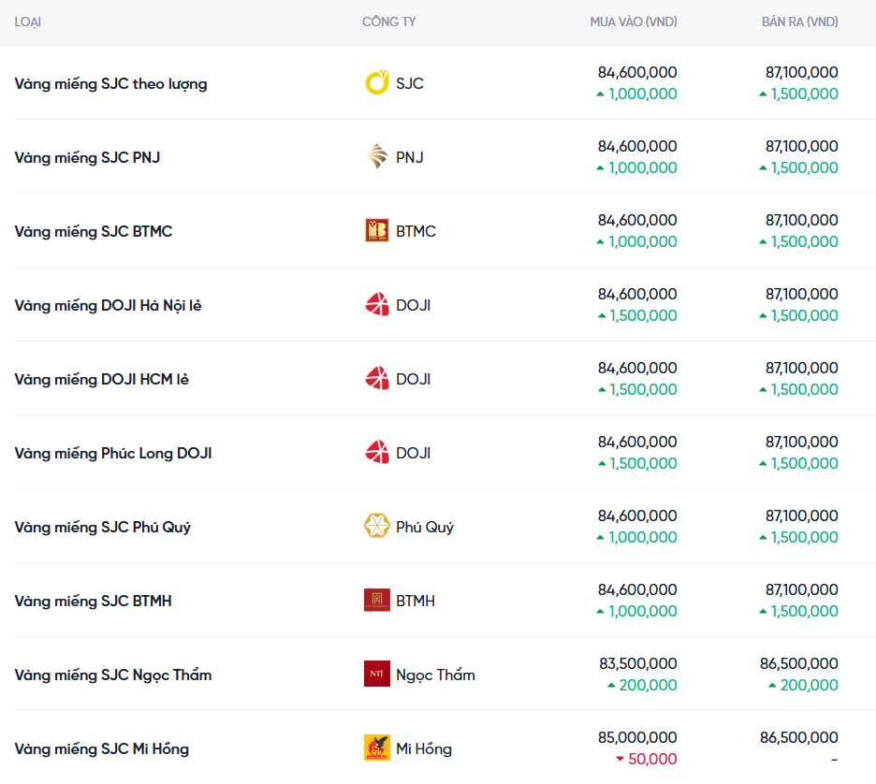Select Vàng miếng DOJI HCM lẻ
Viewport: 876px width, 784px height.
coord(101,380)
